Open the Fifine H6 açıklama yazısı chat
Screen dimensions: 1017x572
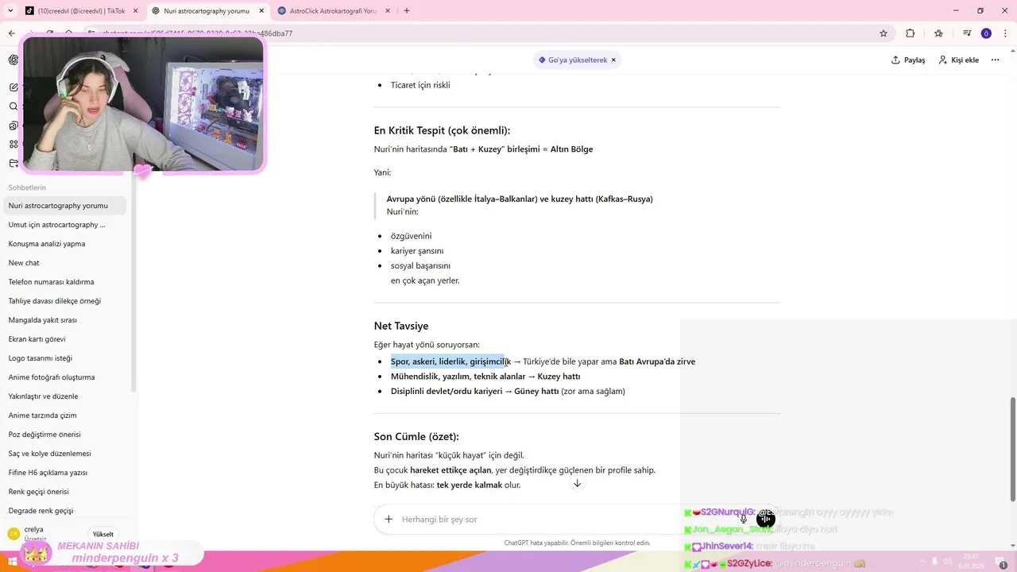(x=64, y=473)
